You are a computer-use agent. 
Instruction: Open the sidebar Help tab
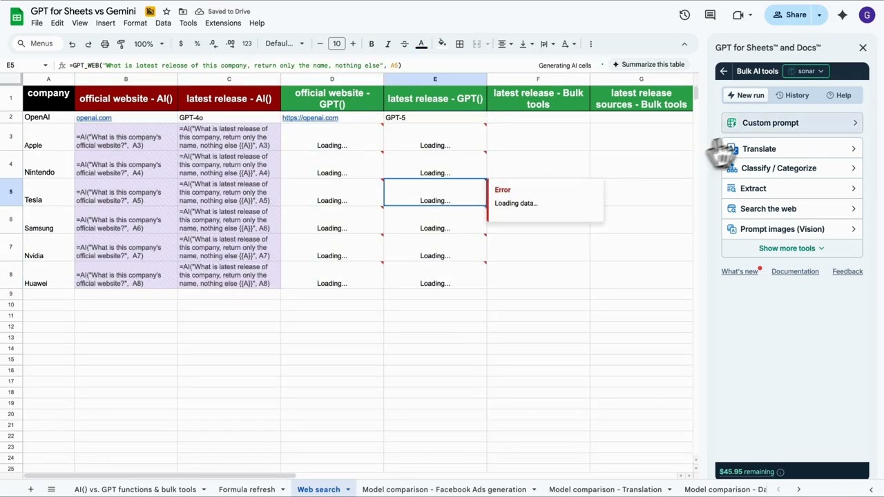(x=838, y=95)
